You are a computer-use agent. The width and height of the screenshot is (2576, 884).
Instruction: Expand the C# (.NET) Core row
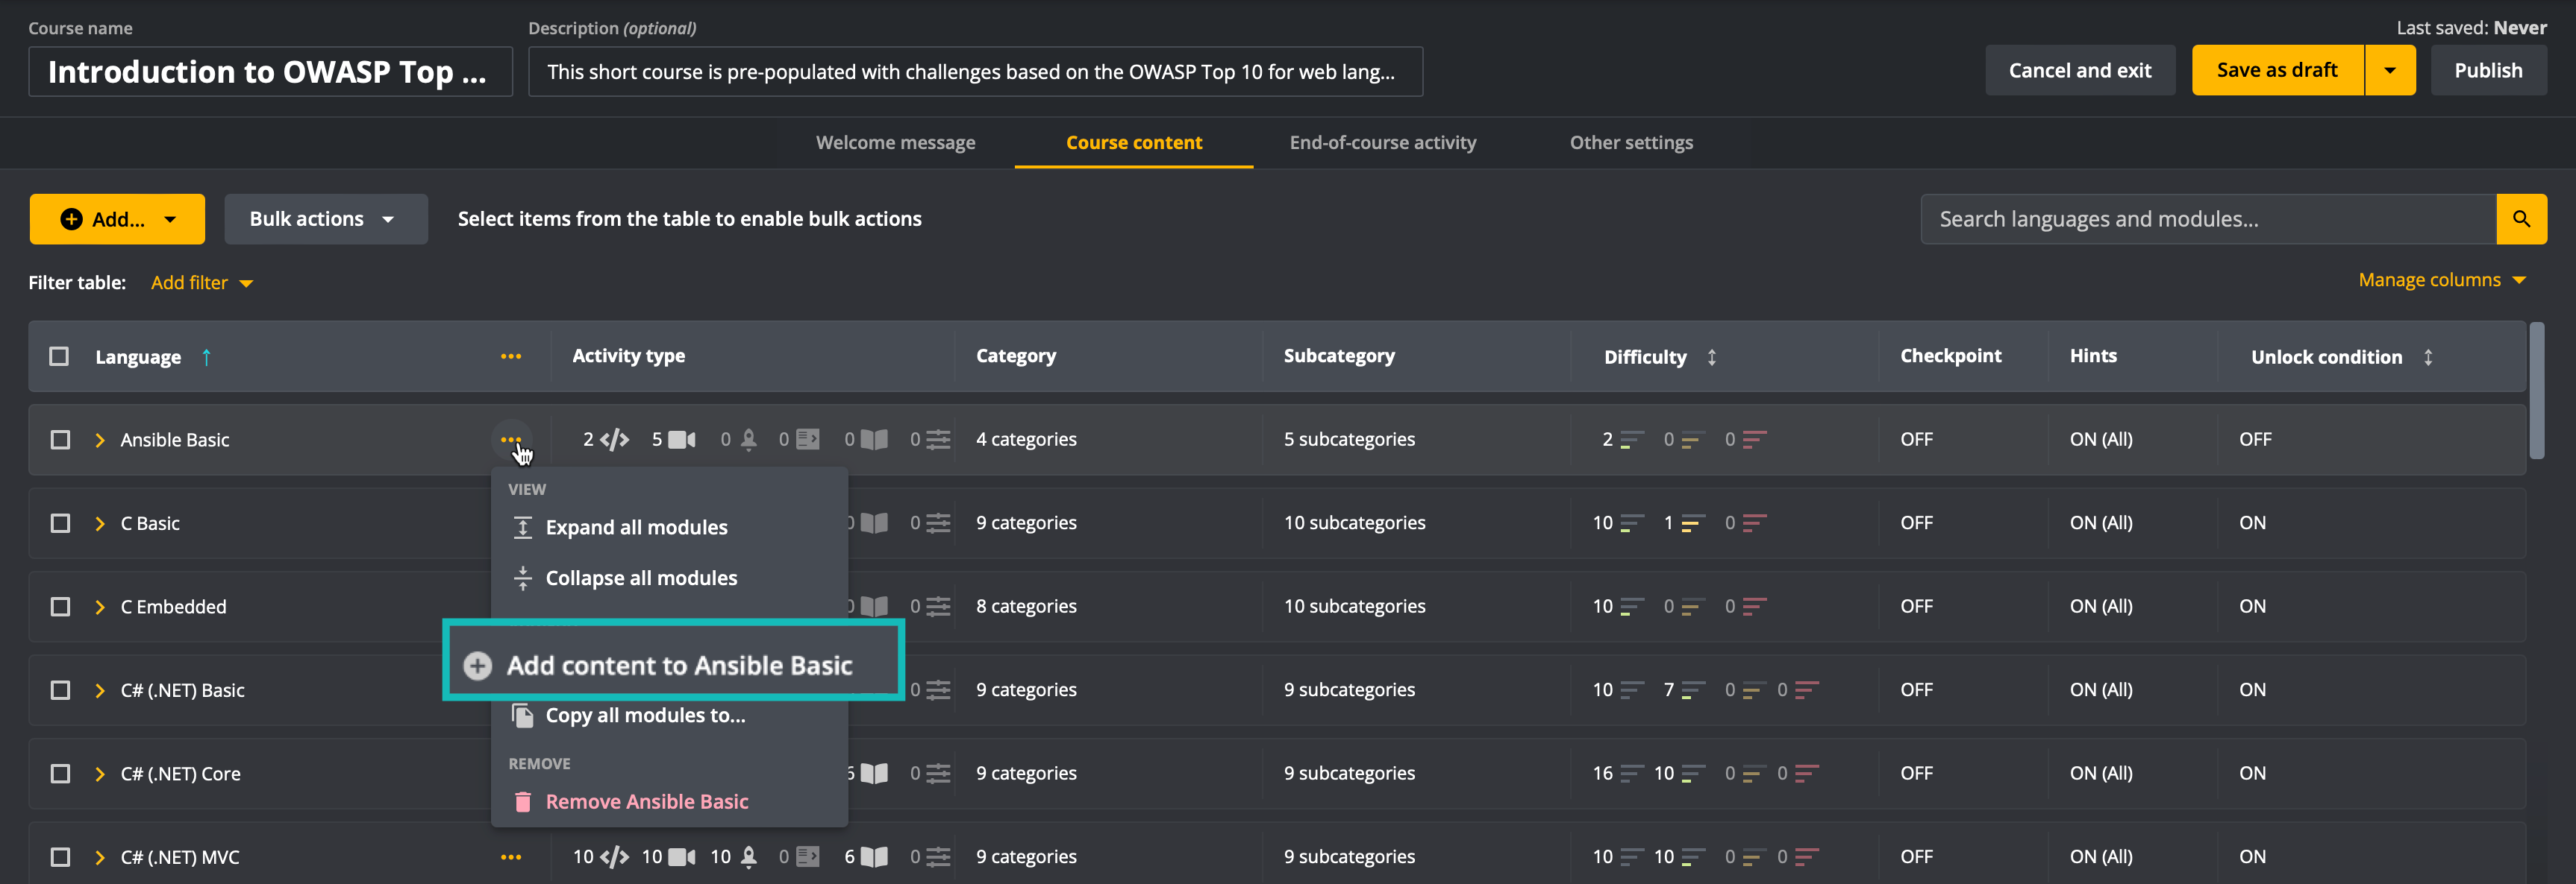pyautogui.click(x=99, y=773)
